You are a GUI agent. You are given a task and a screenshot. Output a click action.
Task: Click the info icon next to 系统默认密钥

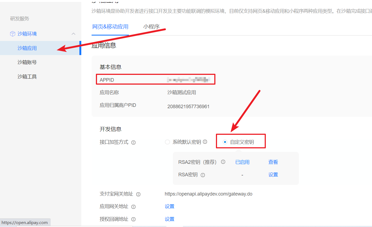pyautogui.click(x=205, y=142)
